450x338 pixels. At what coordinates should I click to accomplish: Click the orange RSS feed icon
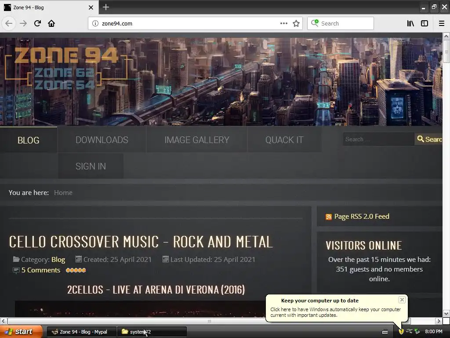click(329, 217)
